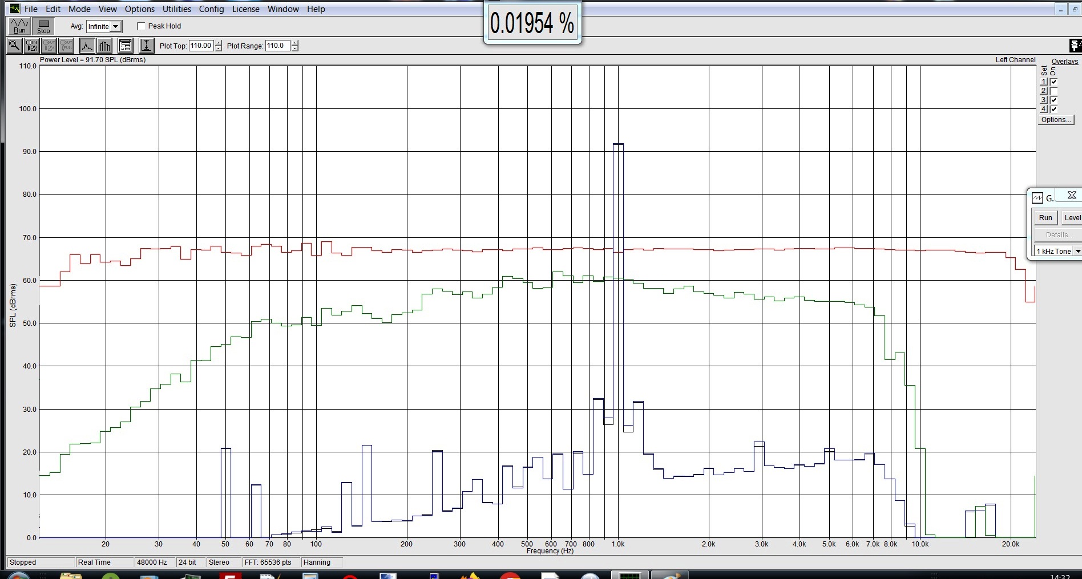This screenshot has height=579, width=1082.
Task: Open the View menu
Action: (107, 9)
